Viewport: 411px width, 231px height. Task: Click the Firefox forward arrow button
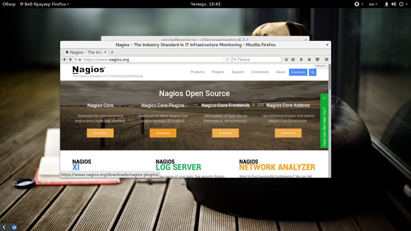click(x=70, y=59)
